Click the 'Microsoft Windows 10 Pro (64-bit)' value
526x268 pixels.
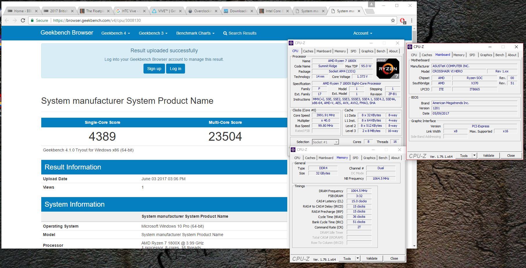(173, 226)
